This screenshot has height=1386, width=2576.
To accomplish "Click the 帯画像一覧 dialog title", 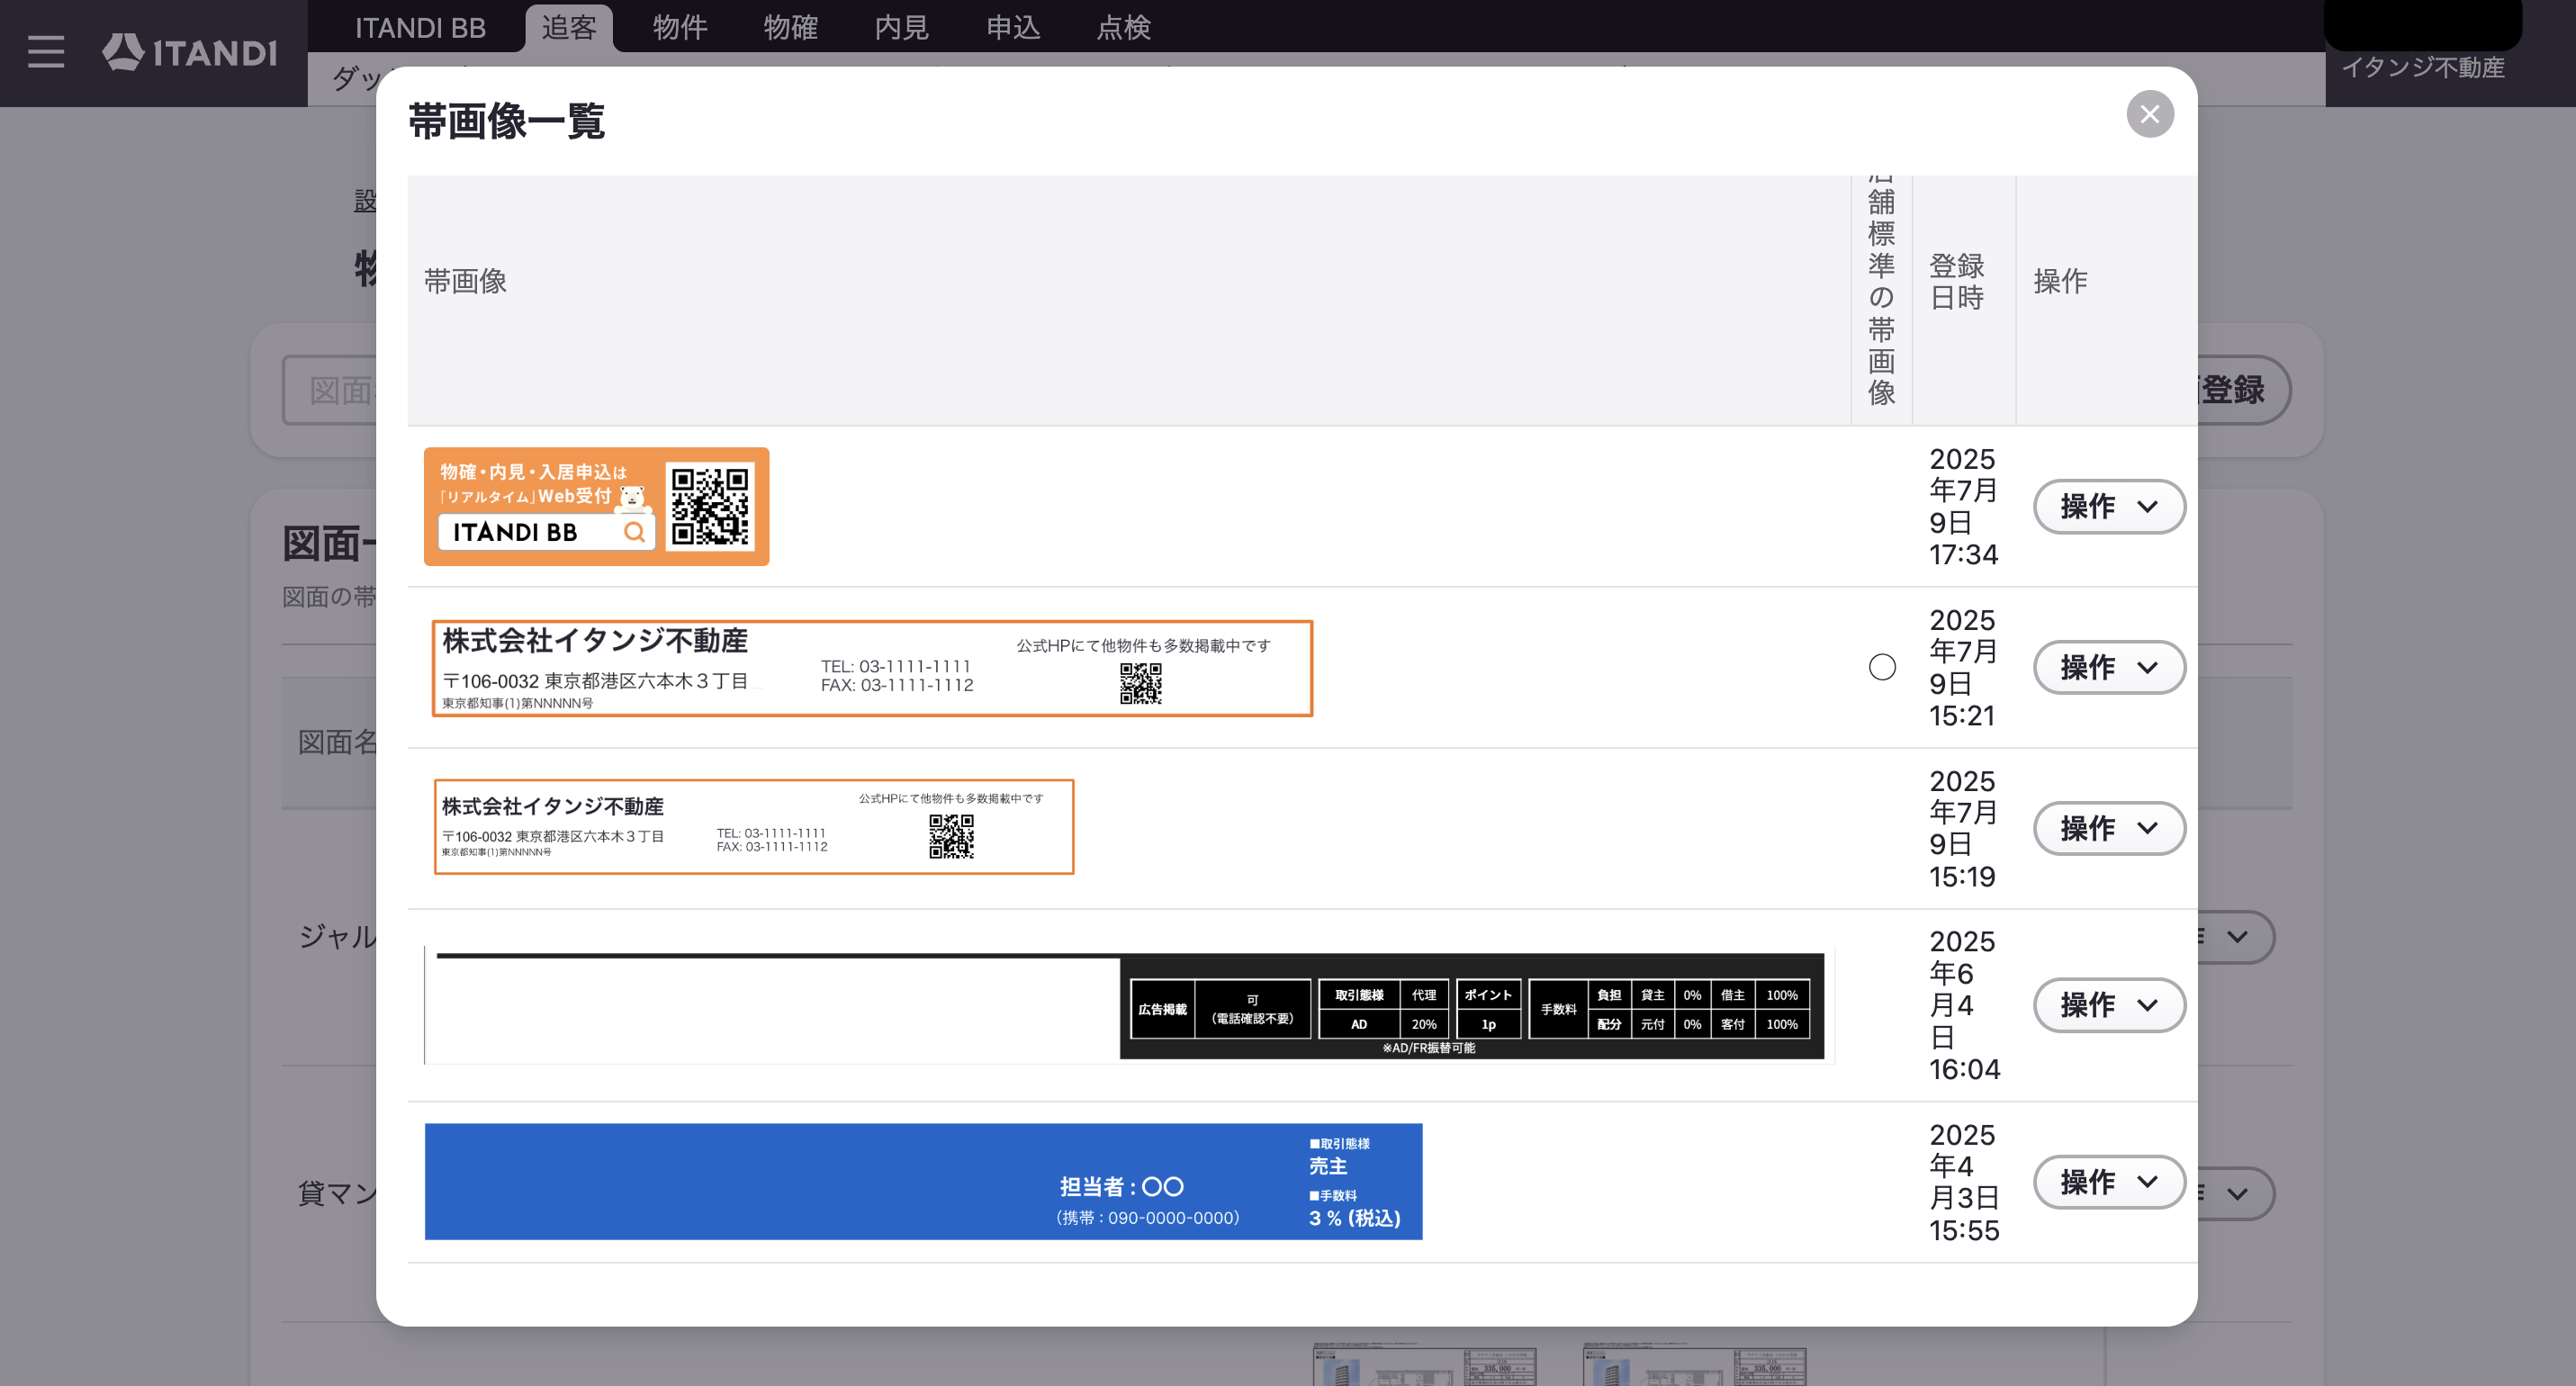I will (506, 121).
